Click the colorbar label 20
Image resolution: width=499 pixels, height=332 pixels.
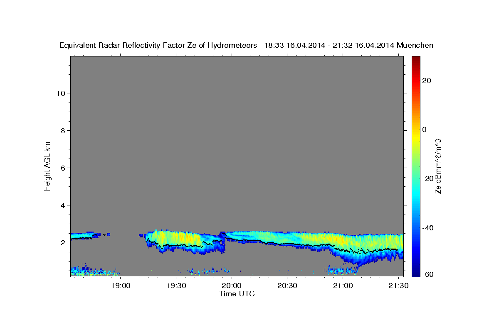[427, 81]
